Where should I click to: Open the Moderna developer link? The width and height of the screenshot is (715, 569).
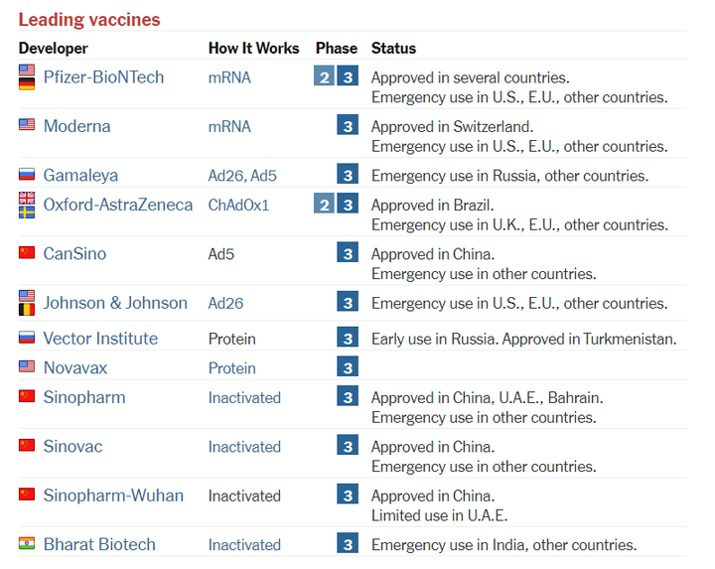coord(77,126)
